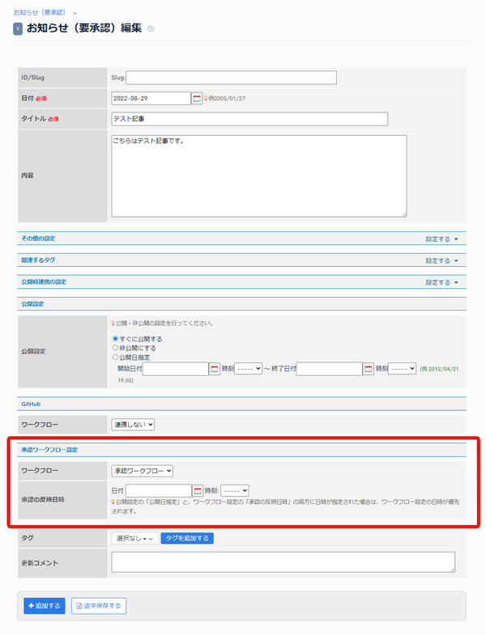
Task: Open タグ 選択なし dropdown
Action: 135,538
